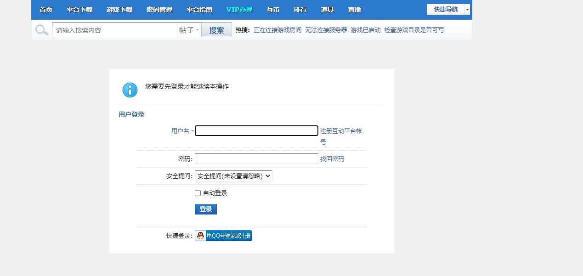Open the 帖子 search type dropdown
The height and width of the screenshot is (276, 583).
click(189, 29)
